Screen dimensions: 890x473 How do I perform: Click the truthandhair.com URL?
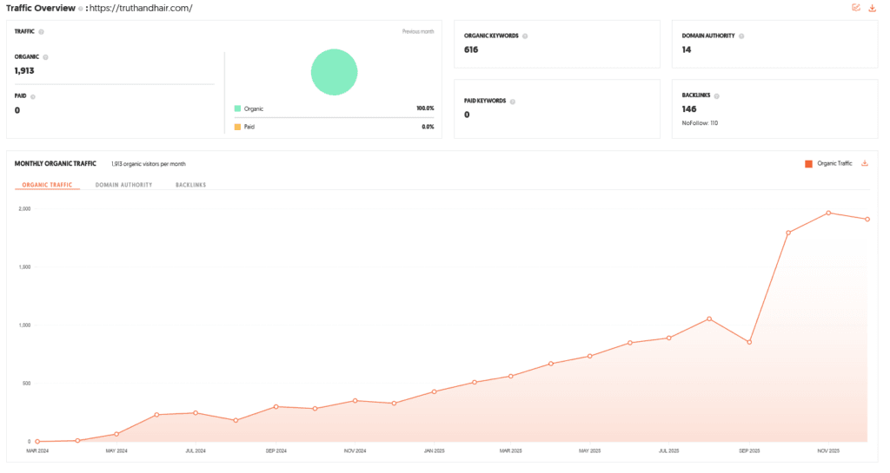pyautogui.click(x=141, y=9)
